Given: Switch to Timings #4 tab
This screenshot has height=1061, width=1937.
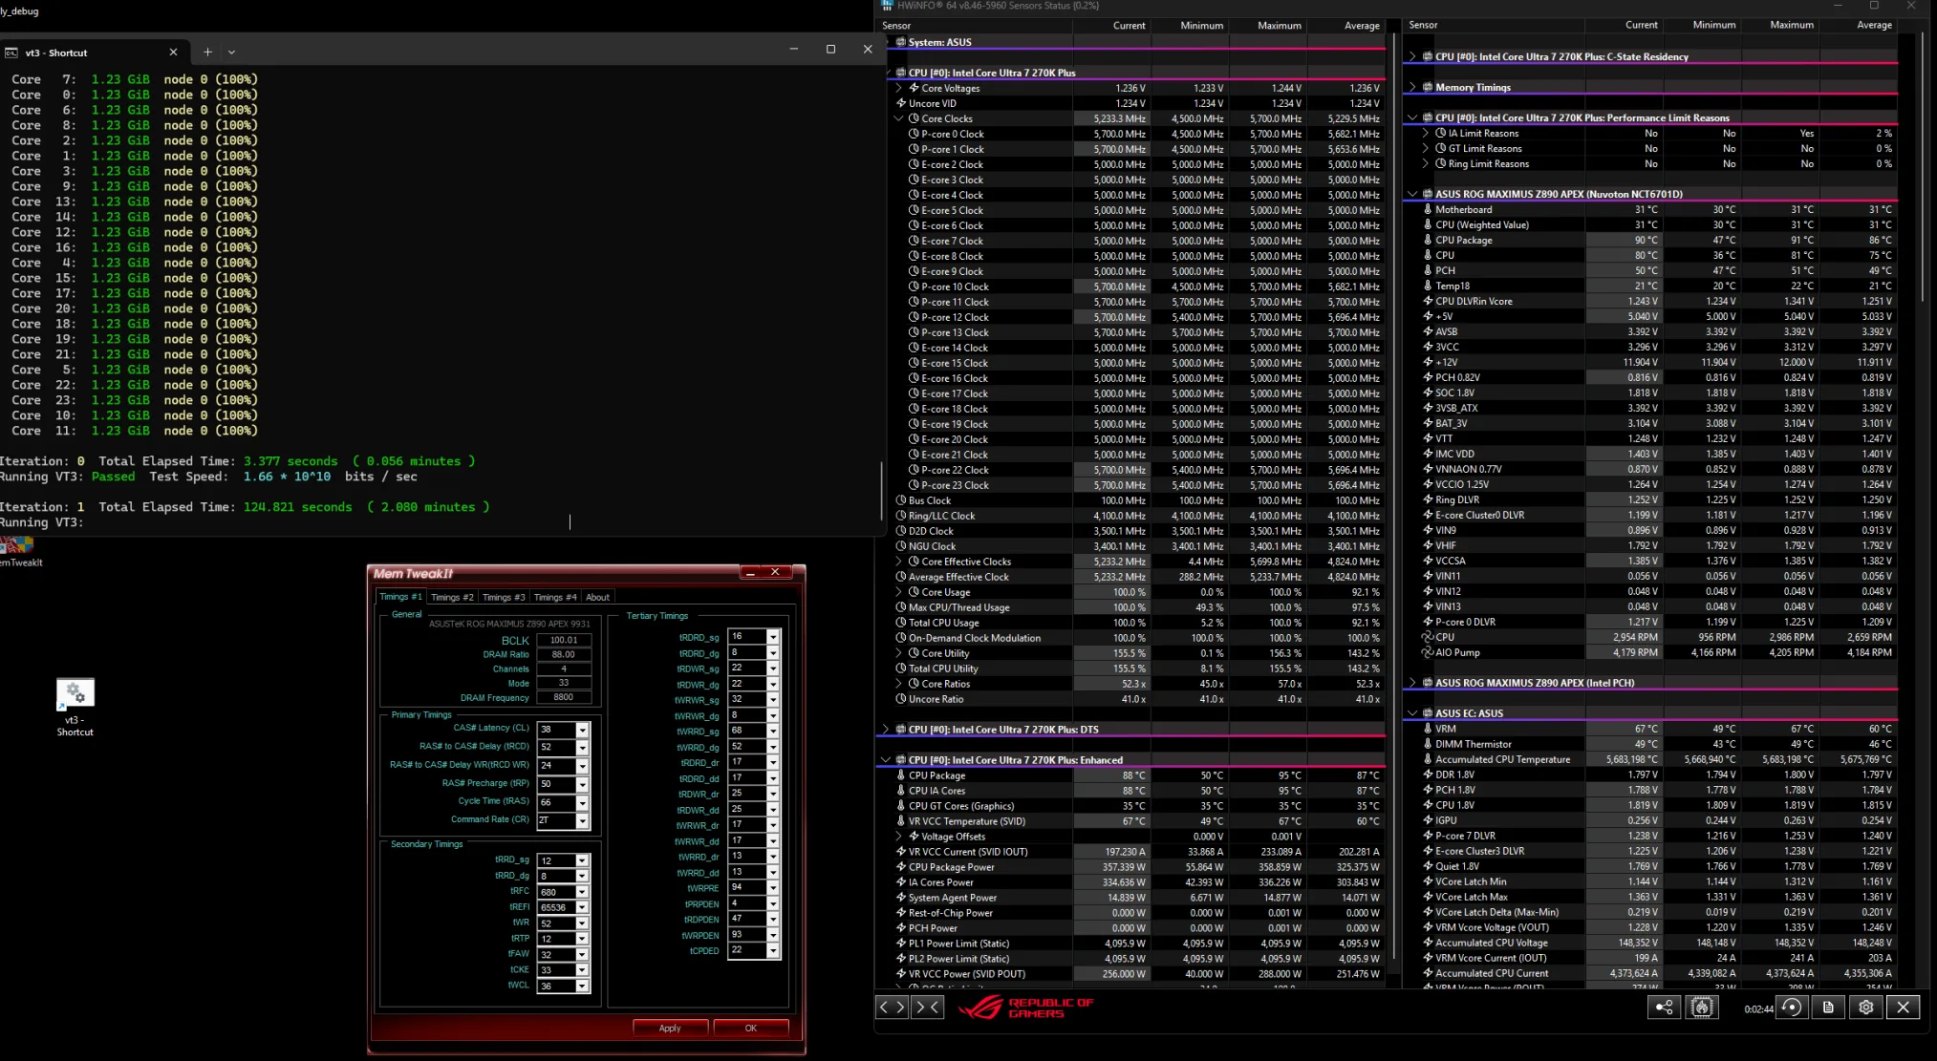Looking at the screenshot, I should 555,597.
